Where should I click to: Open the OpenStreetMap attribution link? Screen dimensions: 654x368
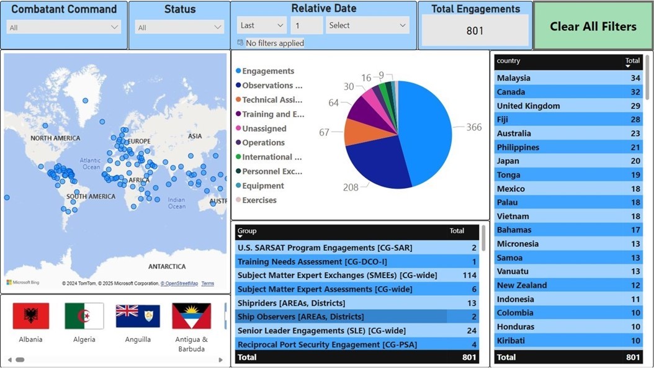pyautogui.click(x=180, y=283)
